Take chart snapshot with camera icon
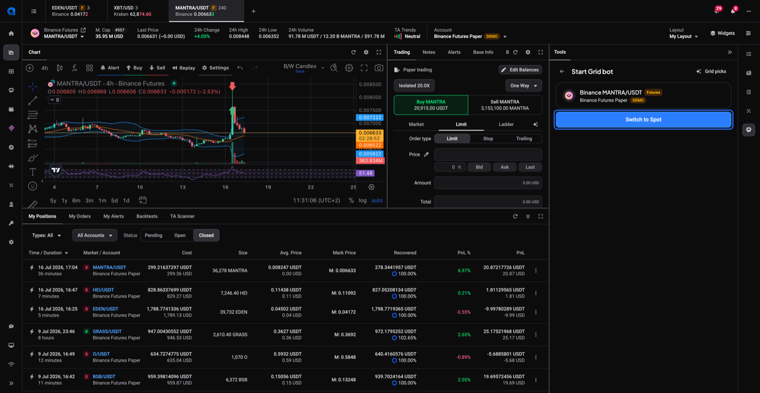 (379, 68)
